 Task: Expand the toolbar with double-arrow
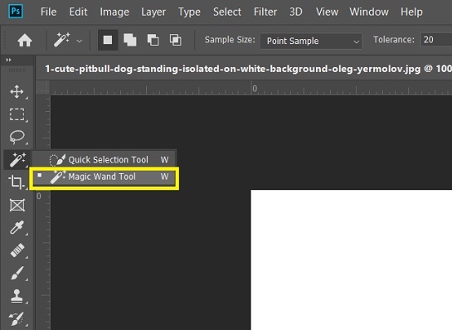coord(8,60)
